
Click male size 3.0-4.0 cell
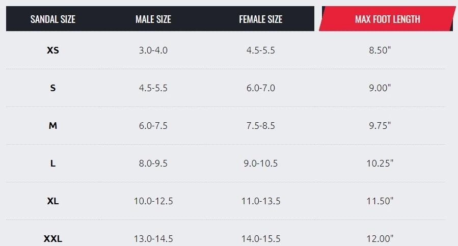(153, 50)
